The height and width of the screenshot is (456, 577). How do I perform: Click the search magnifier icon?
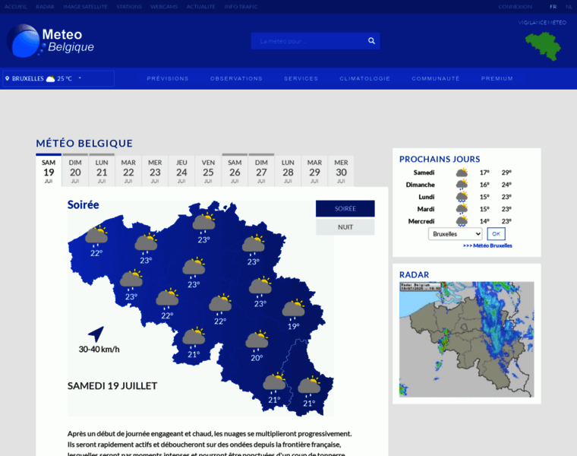[x=371, y=41]
